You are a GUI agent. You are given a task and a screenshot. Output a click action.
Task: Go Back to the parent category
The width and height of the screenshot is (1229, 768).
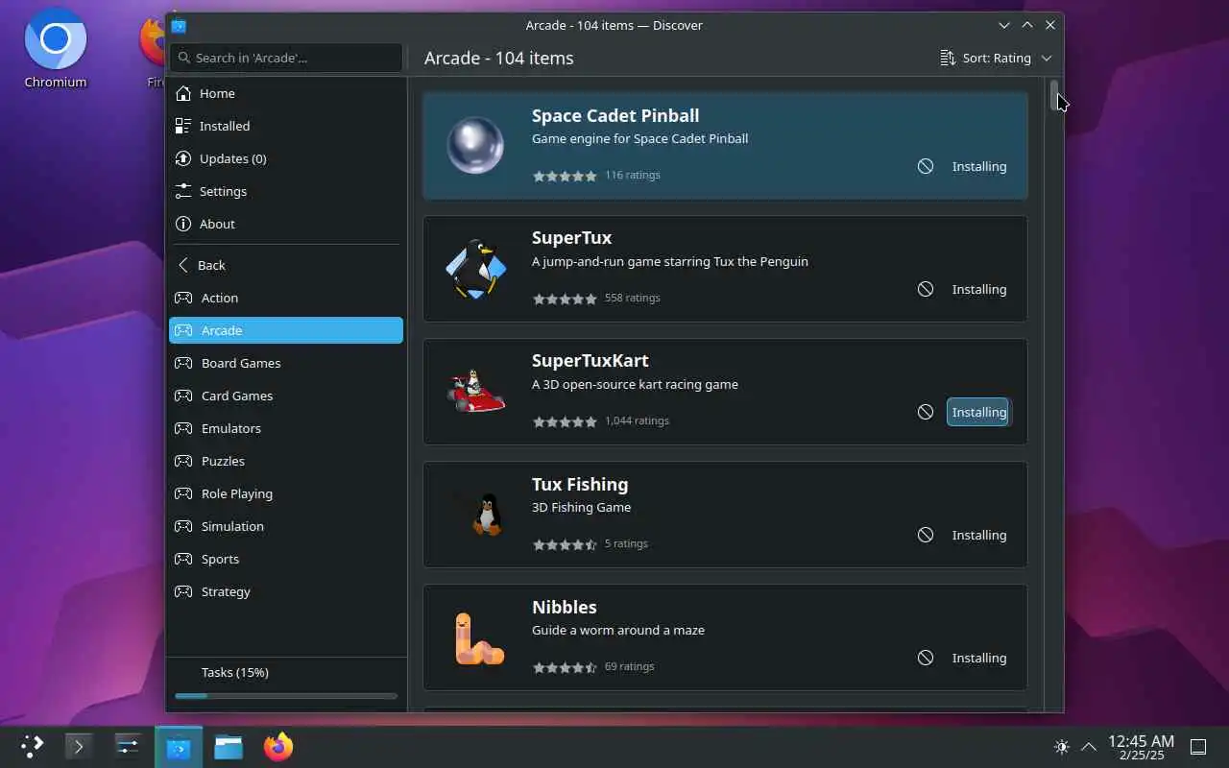[x=286, y=265]
